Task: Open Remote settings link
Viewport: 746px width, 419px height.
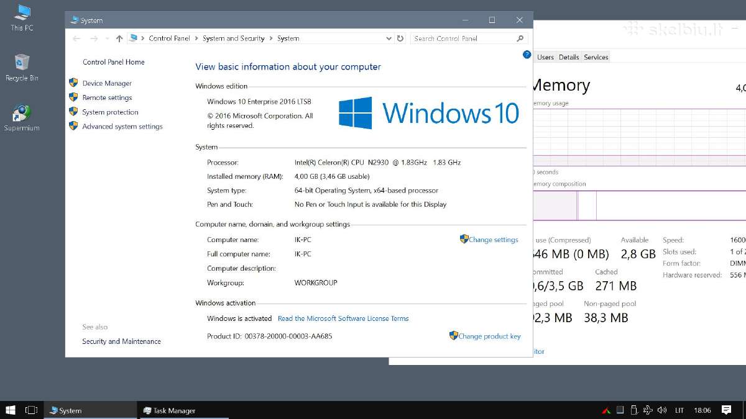Action: pos(107,97)
